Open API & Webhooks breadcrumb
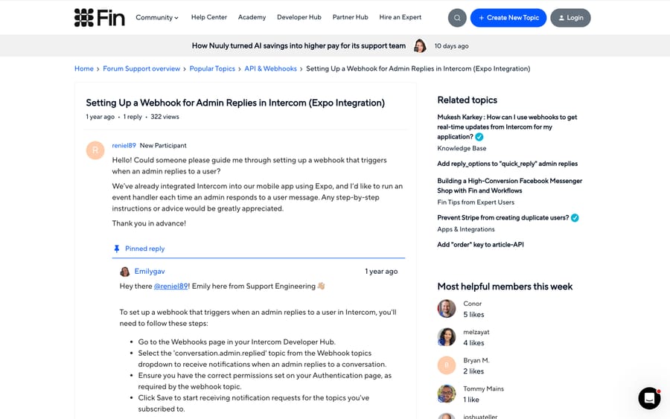Viewport: 670px width, 419px height. coord(270,68)
